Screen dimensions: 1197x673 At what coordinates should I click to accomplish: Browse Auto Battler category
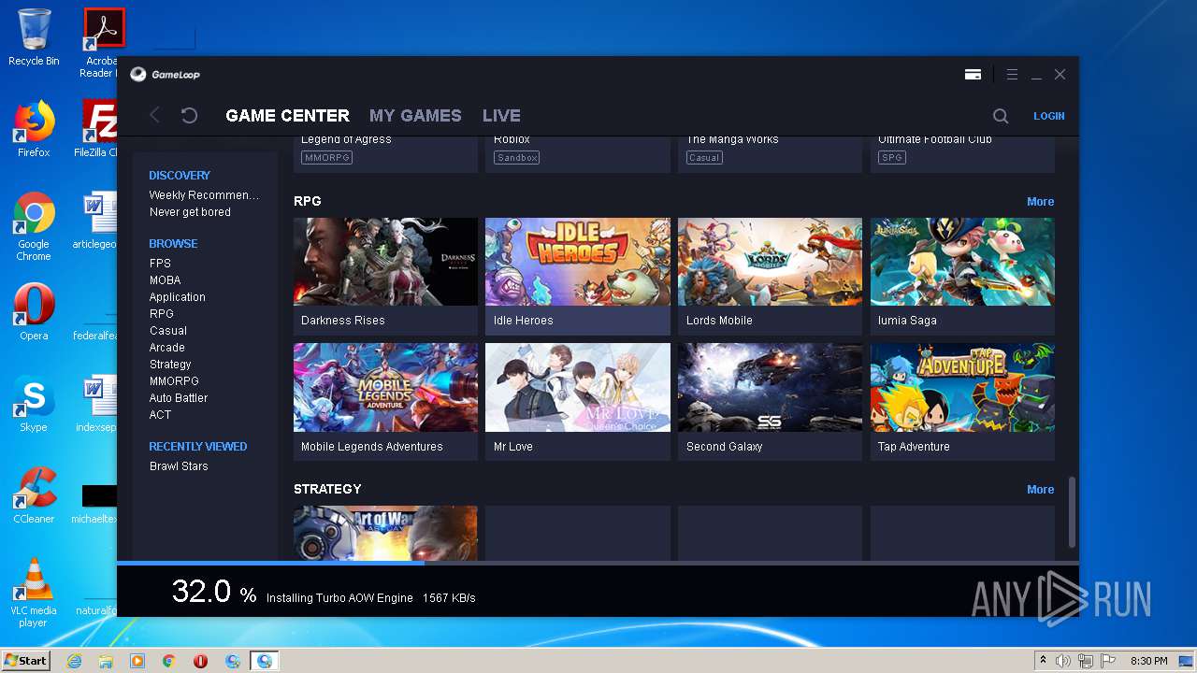179,398
